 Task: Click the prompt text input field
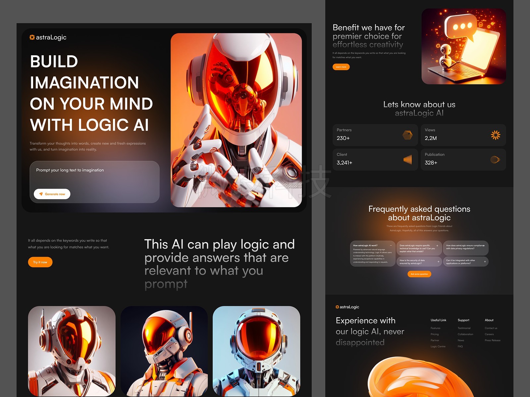point(94,182)
